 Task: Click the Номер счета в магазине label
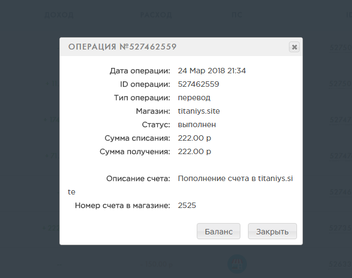point(122,205)
